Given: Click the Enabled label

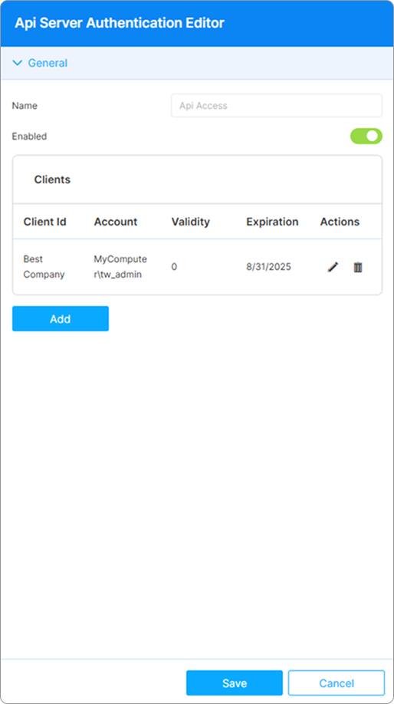Looking at the screenshot, I should click(x=29, y=136).
